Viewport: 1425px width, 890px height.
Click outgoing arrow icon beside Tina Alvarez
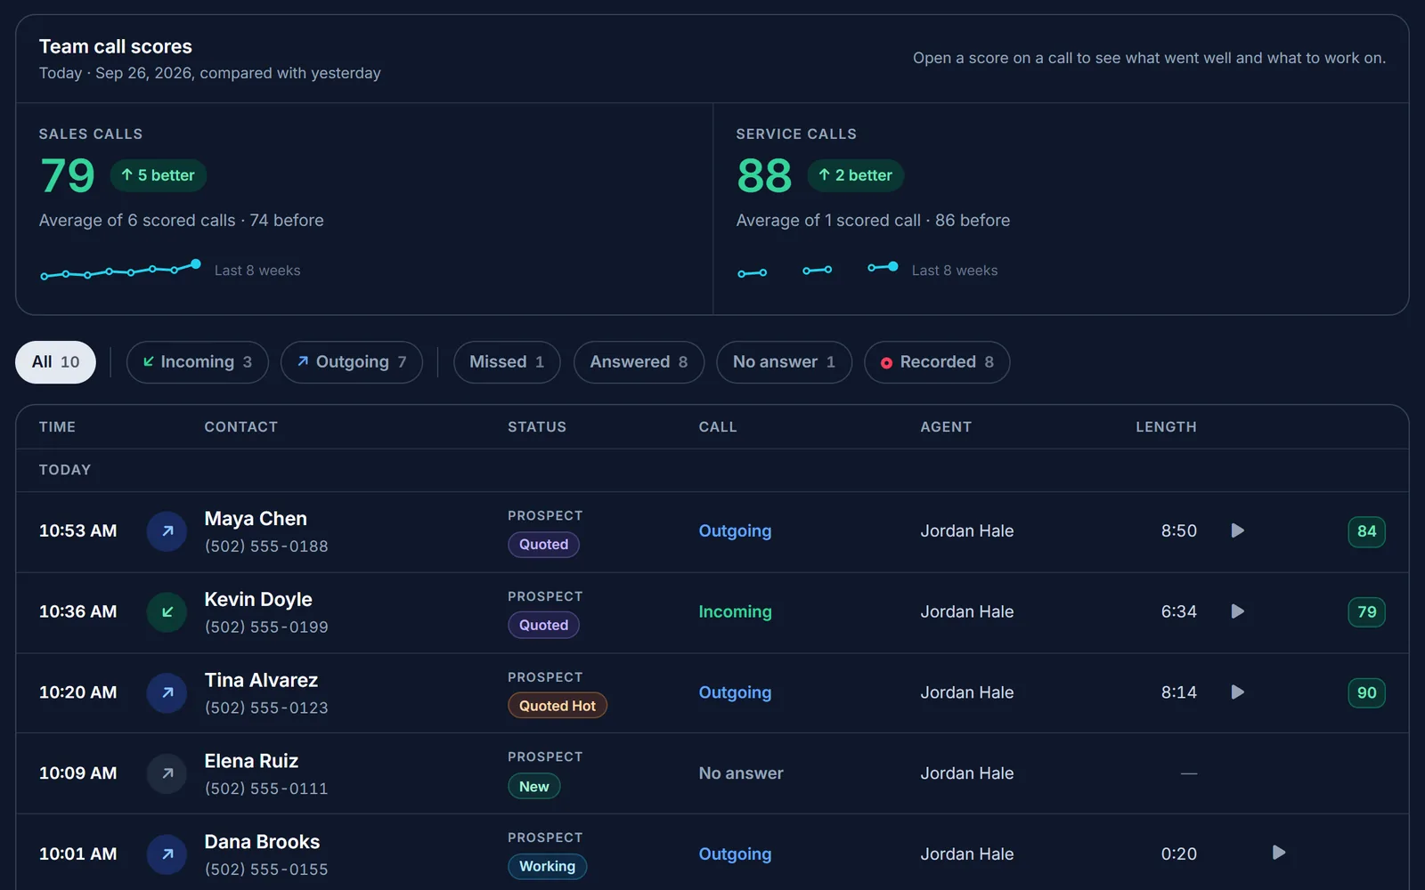click(167, 692)
